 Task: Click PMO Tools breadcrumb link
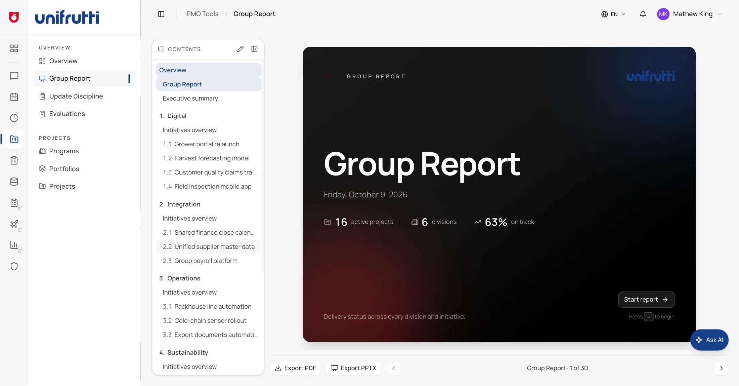coord(202,14)
